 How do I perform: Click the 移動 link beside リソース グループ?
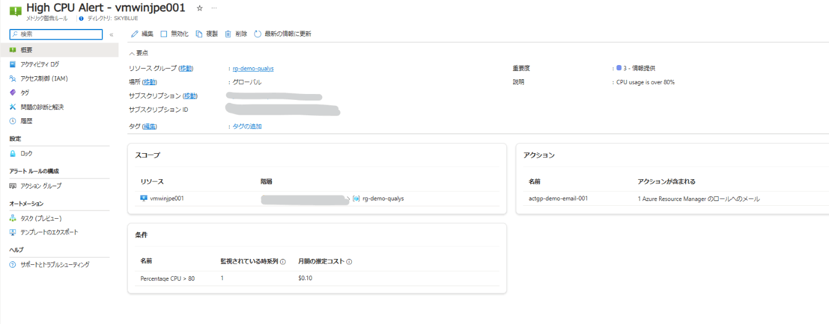click(186, 68)
